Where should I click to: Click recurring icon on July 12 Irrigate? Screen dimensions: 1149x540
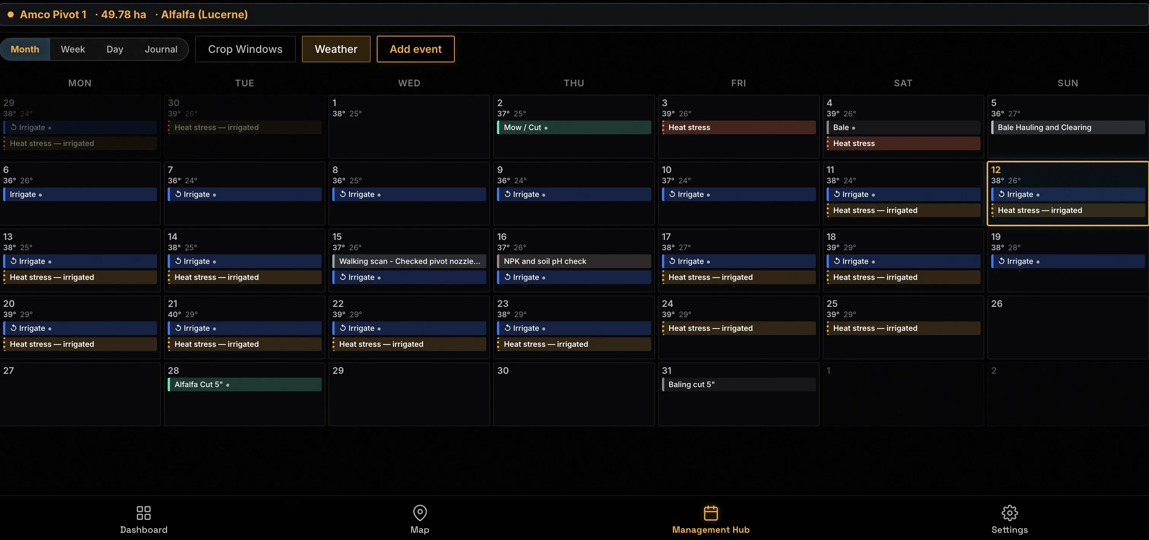(x=1001, y=194)
